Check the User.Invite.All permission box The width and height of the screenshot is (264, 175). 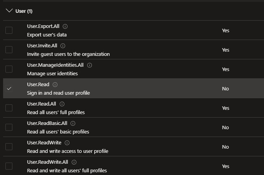click(9, 50)
